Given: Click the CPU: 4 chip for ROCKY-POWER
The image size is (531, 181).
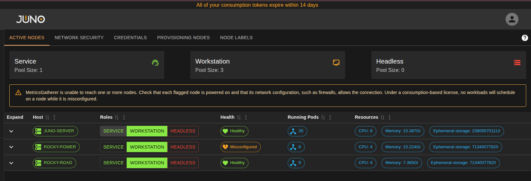Looking at the screenshot, I should click(x=365, y=147).
